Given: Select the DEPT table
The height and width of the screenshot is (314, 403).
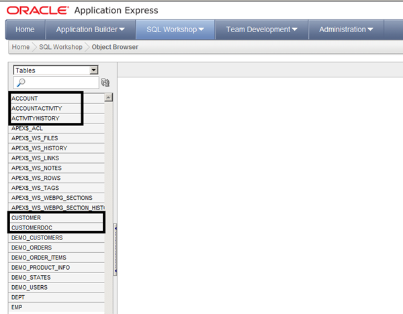Looking at the screenshot, I should click(x=56, y=297).
